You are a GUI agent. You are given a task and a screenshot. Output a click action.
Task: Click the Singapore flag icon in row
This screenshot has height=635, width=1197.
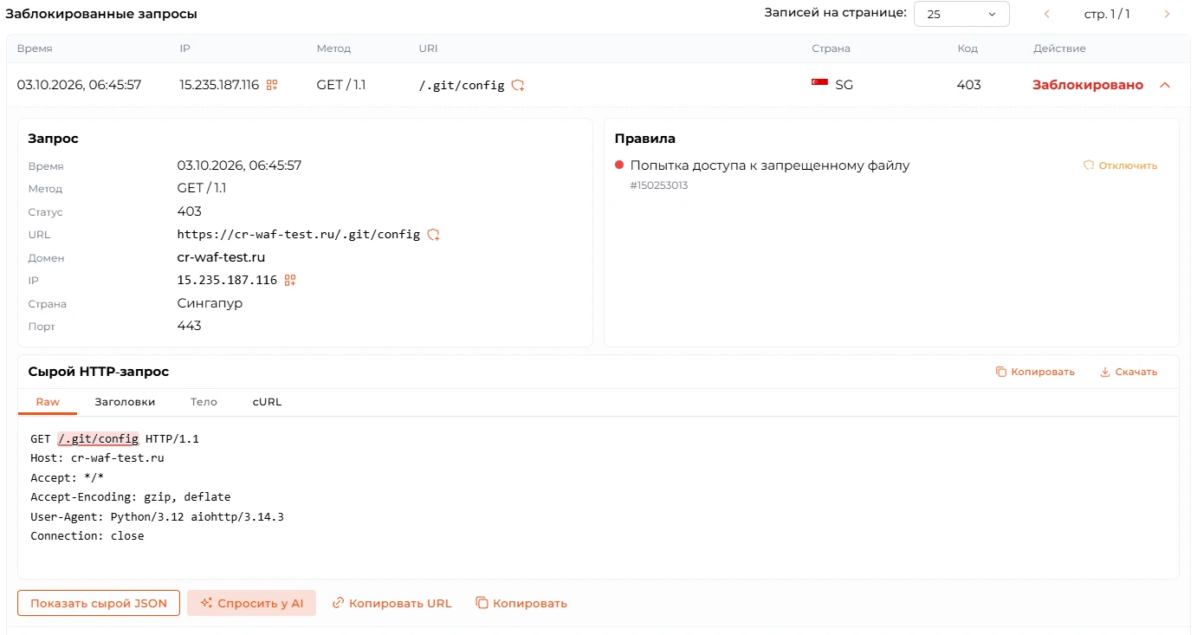coord(819,84)
